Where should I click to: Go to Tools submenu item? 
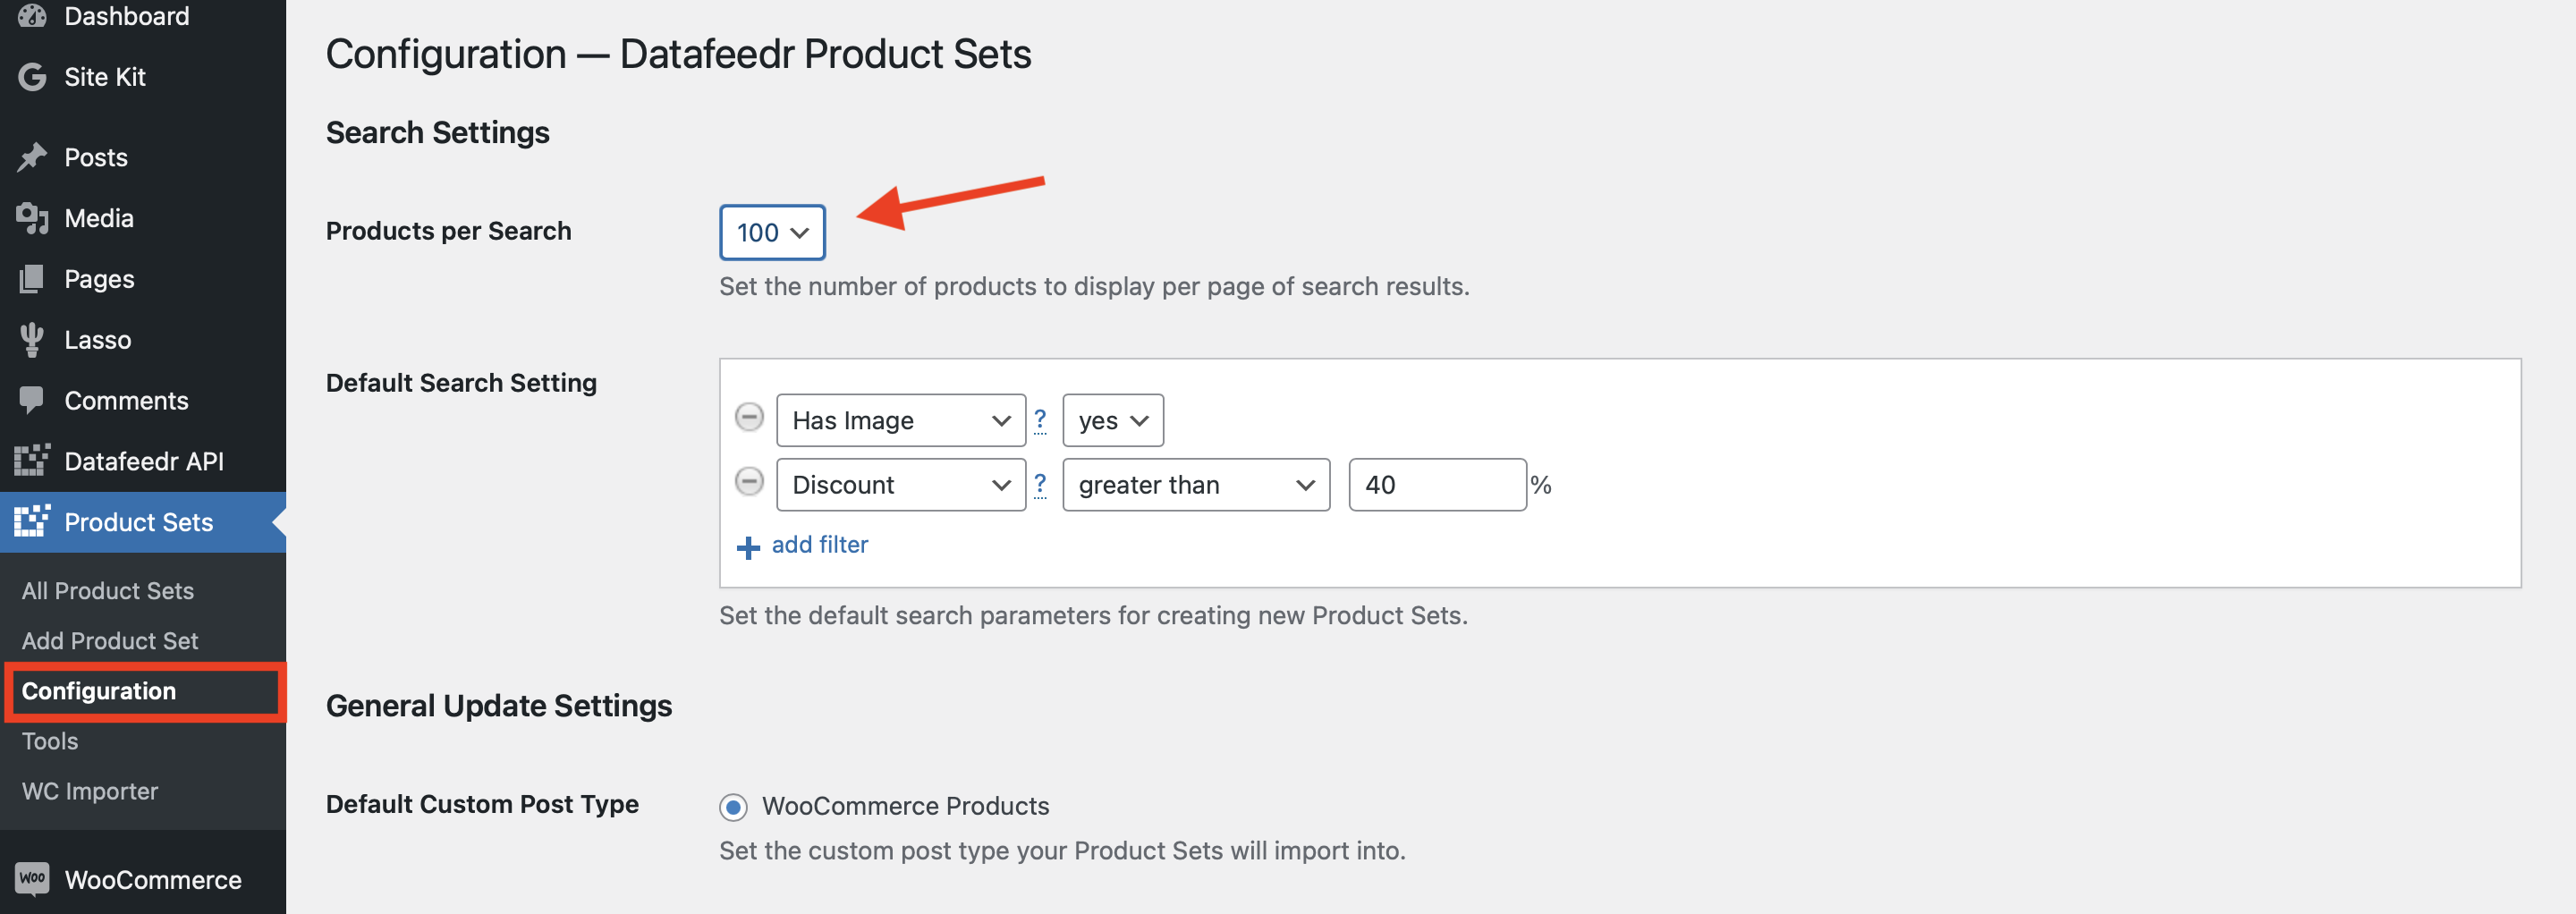tap(50, 741)
